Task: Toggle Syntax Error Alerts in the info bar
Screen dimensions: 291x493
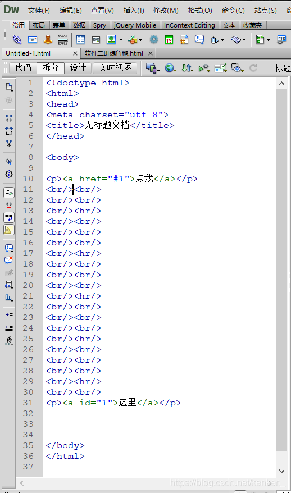Action: pyautogui.click(x=9, y=230)
